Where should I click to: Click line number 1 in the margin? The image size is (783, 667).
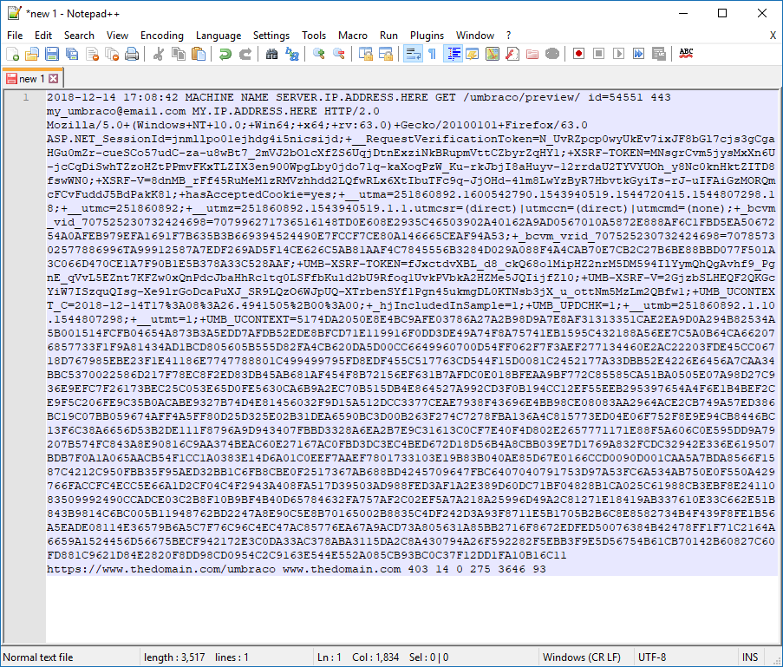click(x=25, y=97)
